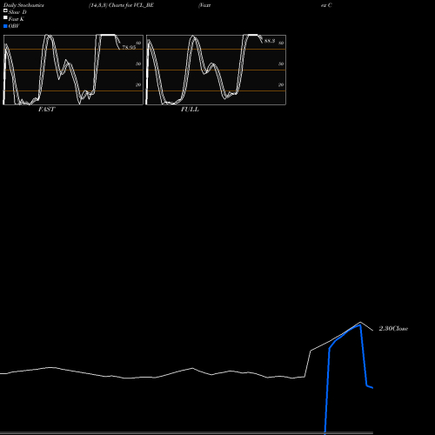Click the Fast K legend swatch

[x=5, y=17]
